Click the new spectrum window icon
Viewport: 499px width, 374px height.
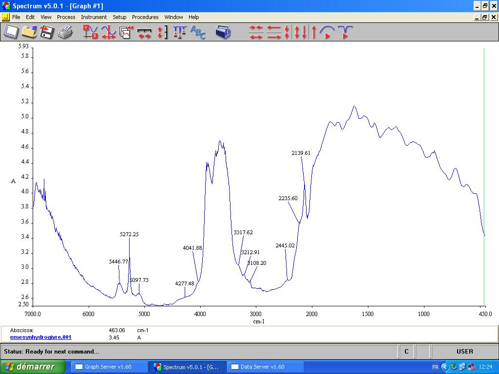[x=11, y=32]
